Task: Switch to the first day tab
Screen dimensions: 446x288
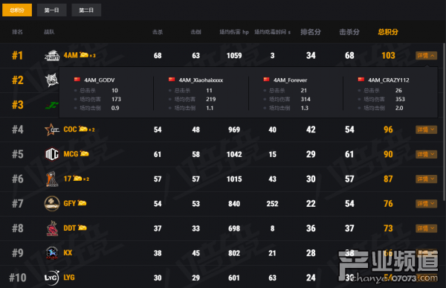Action: (x=52, y=10)
